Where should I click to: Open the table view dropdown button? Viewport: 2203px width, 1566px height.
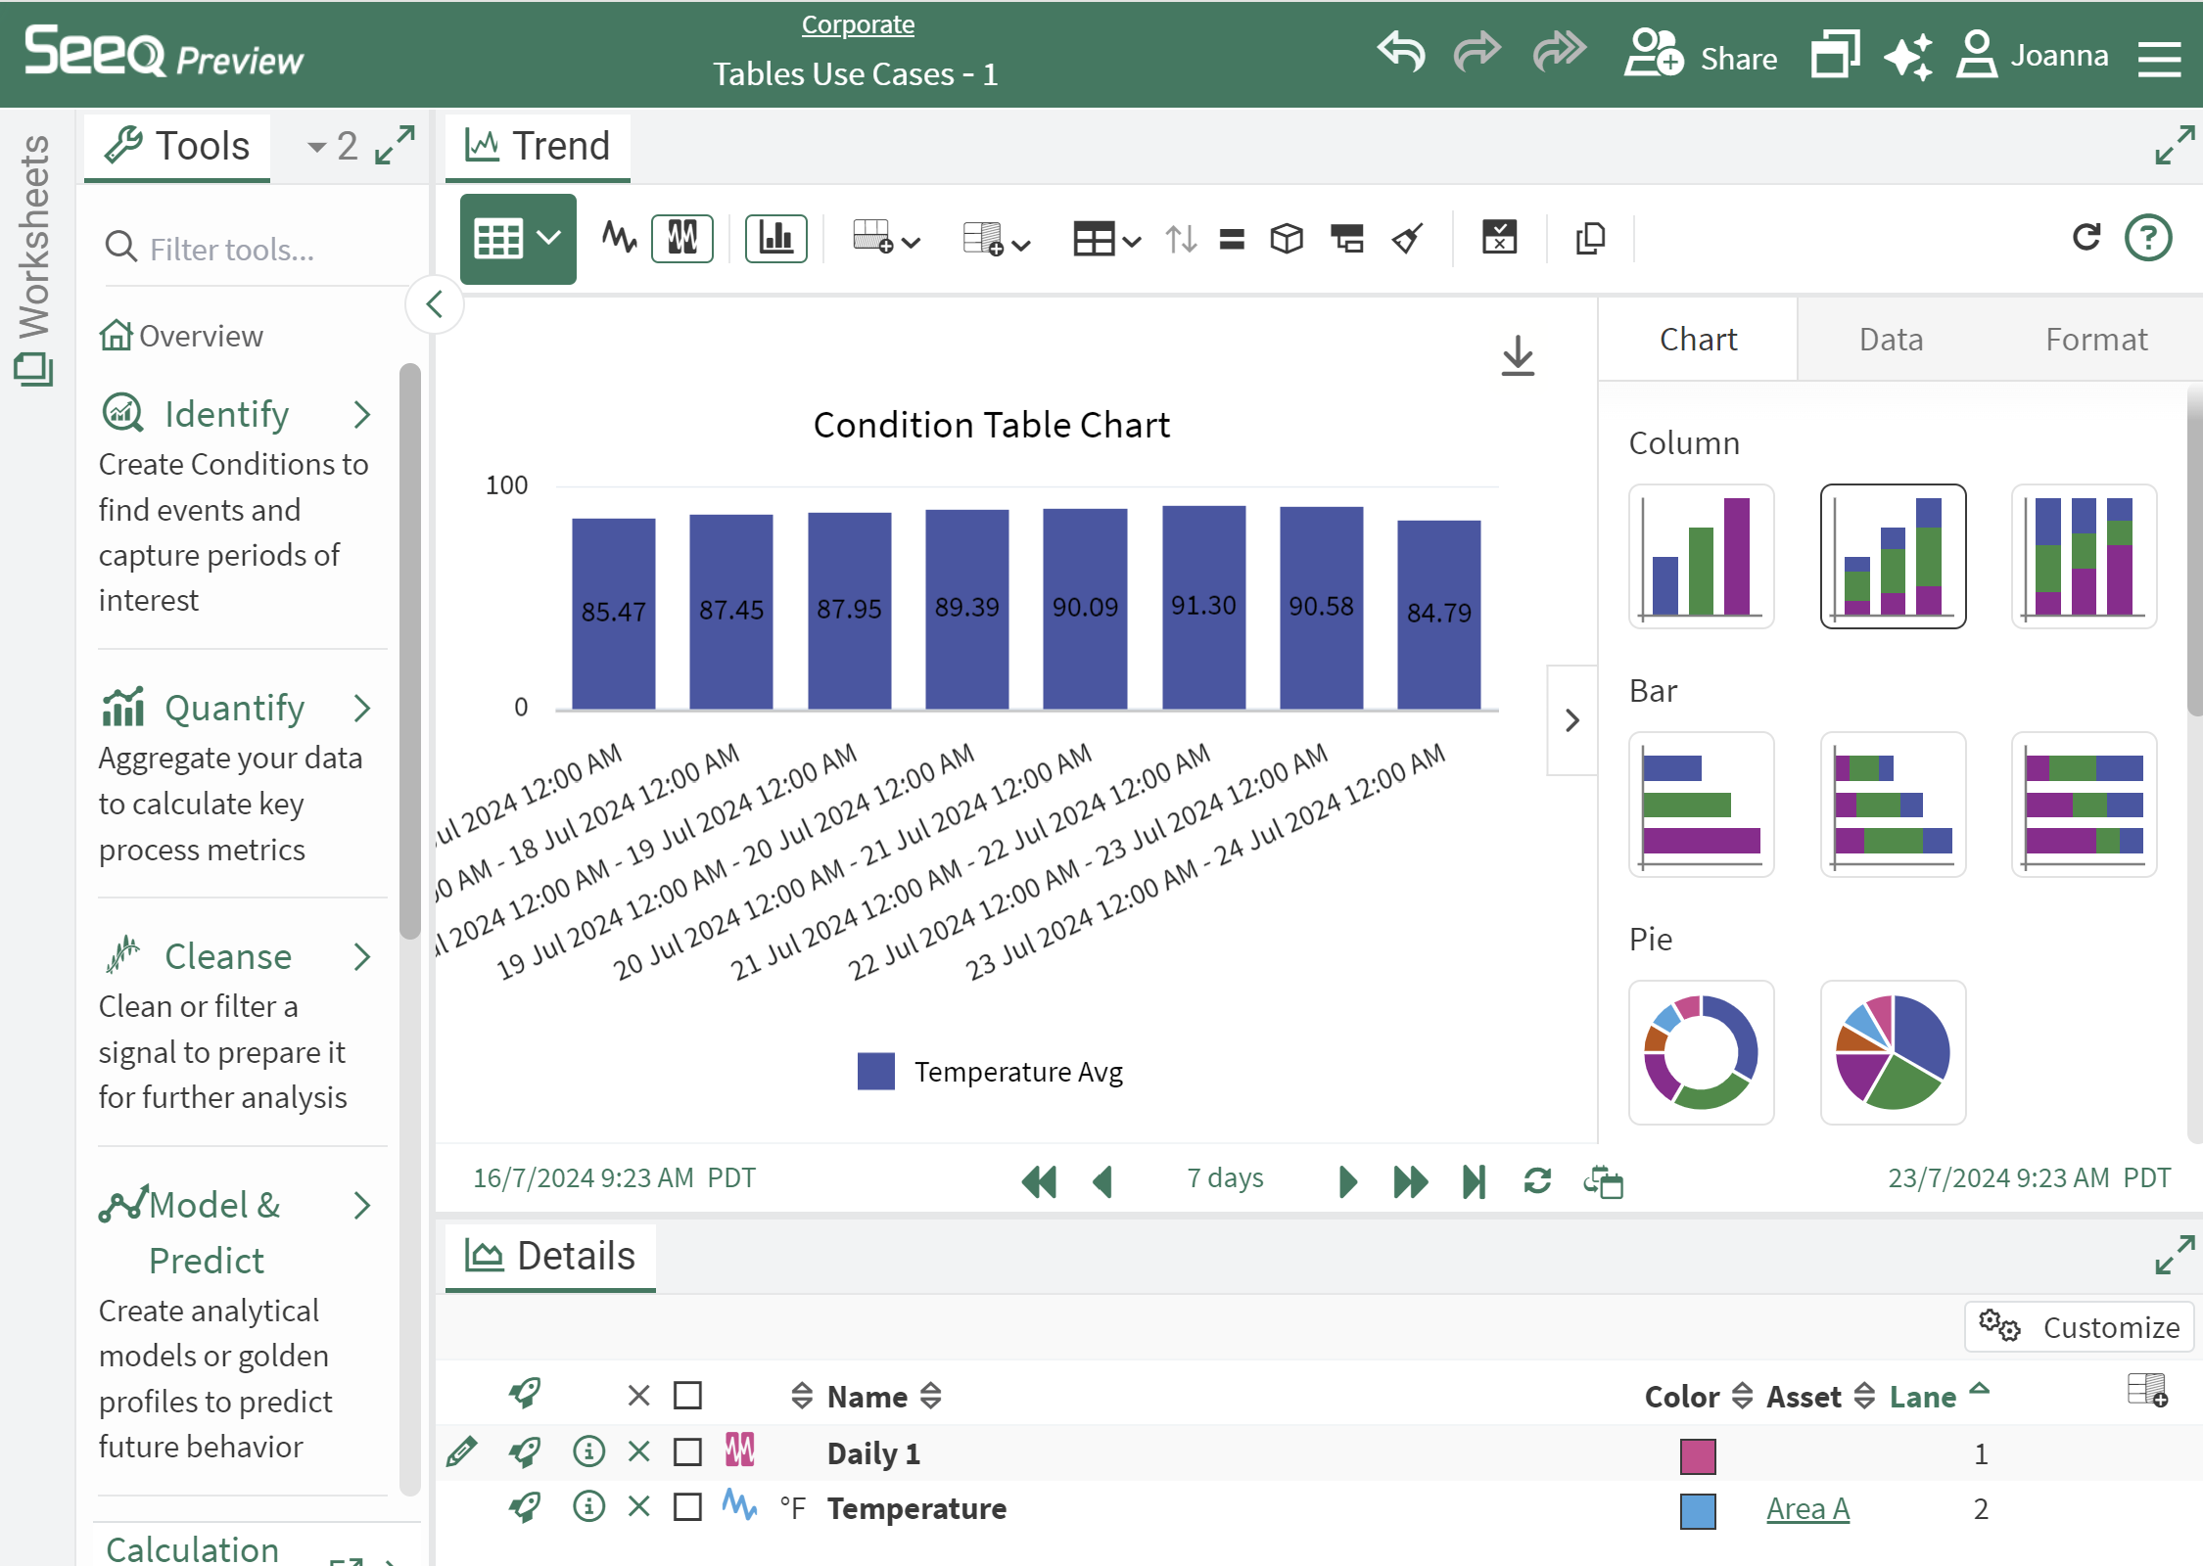pos(518,239)
